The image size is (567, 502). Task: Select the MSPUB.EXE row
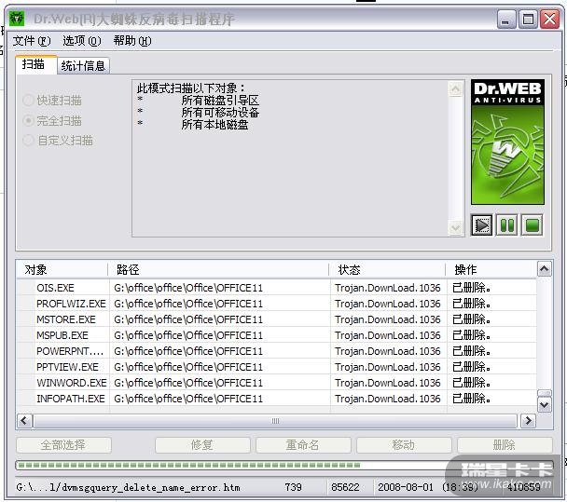coord(276,335)
